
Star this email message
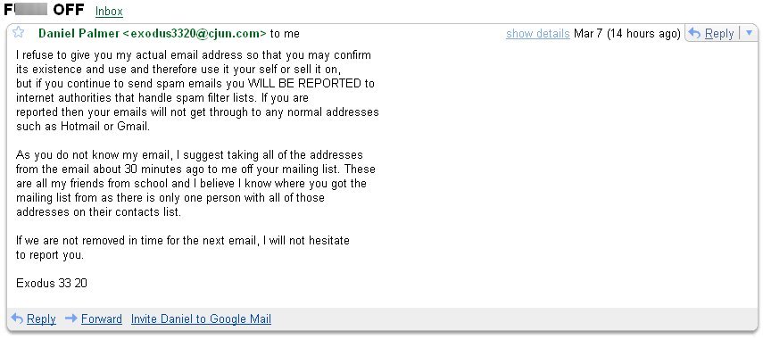tap(18, 33)
